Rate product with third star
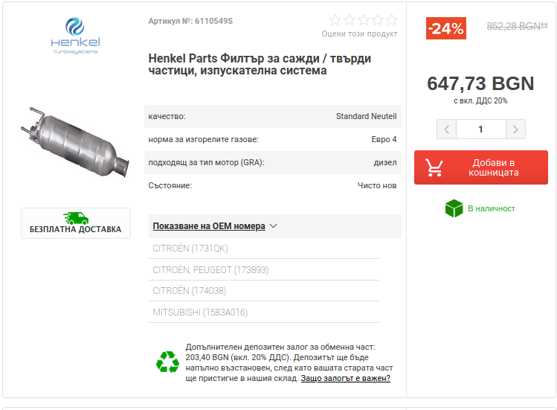Image resolution: width=557 pixels, height=410 pixels. [364, 20]
